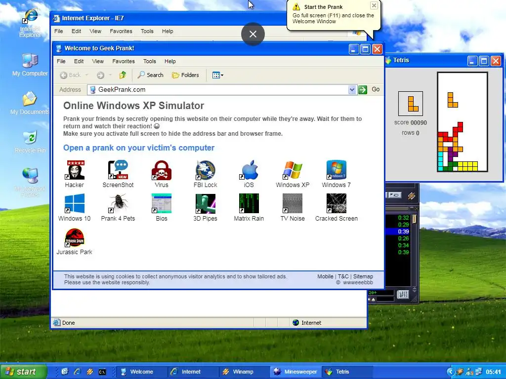
Task: Expand the address bar dropdown arrow
Action: click(x=352, y=90)
